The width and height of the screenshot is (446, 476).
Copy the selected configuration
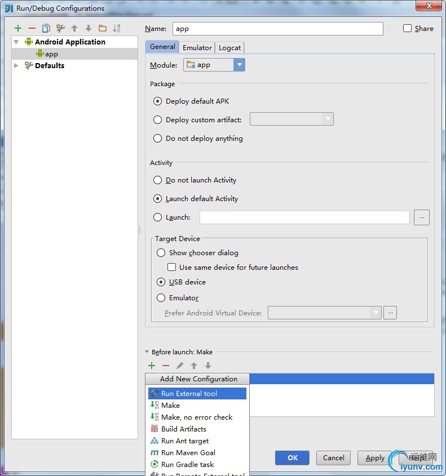coord(46,28)
